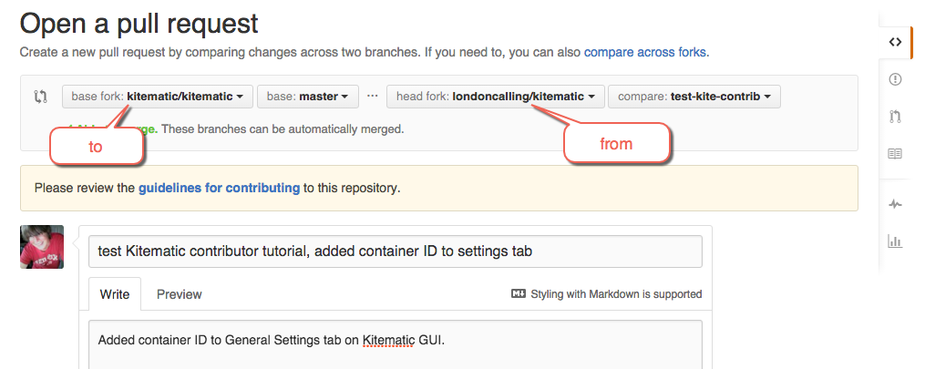Open the Pull requests icon in sidebar
The height and width of the screenshot is (369, 925).
point(895,117)
